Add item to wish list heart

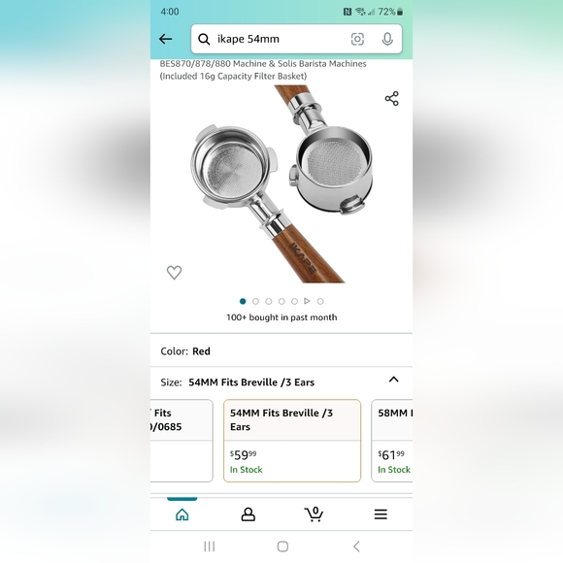(174, 273)
